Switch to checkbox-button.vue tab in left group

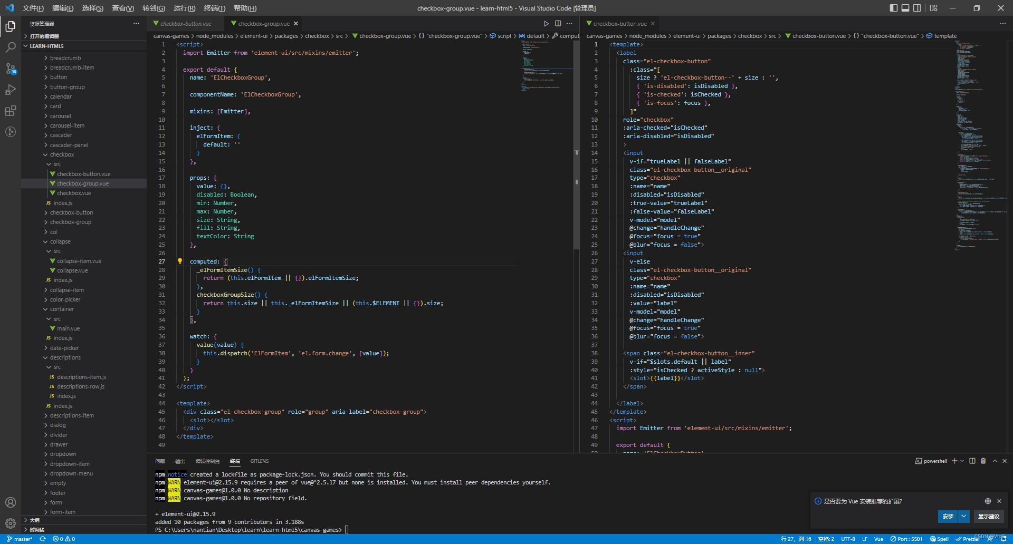pos(186,24)
